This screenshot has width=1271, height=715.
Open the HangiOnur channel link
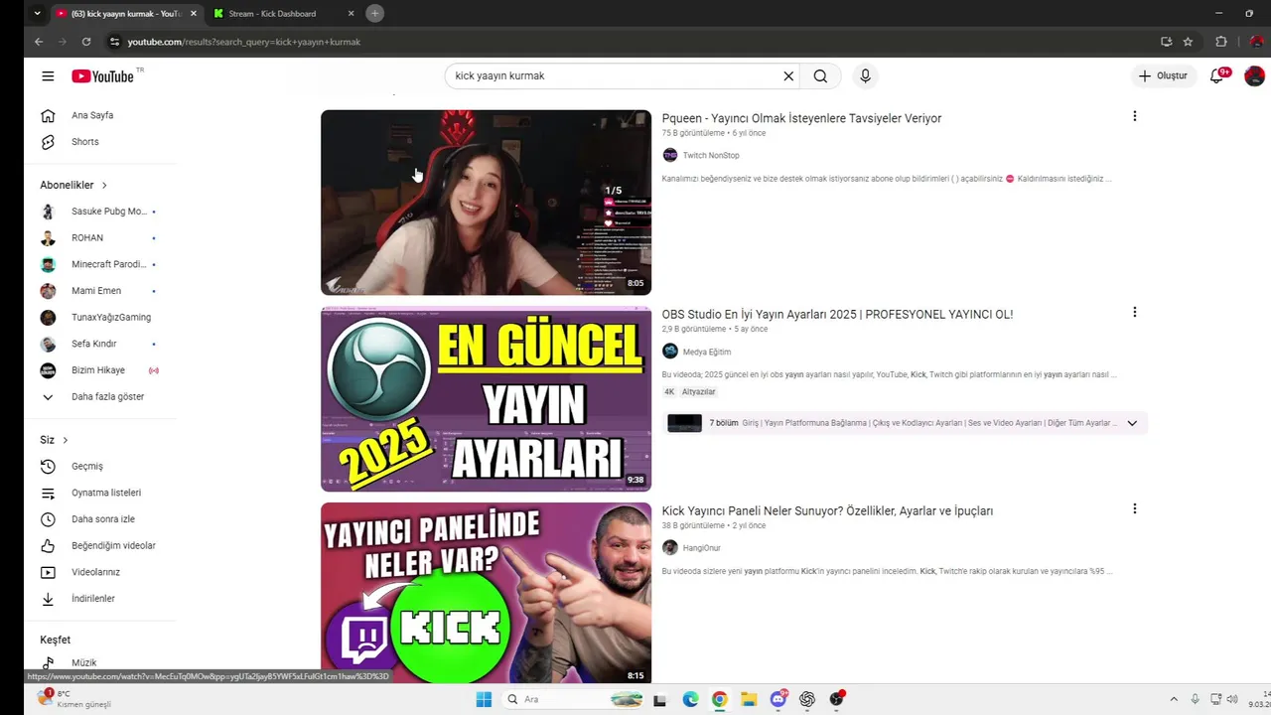coord(702,548)
